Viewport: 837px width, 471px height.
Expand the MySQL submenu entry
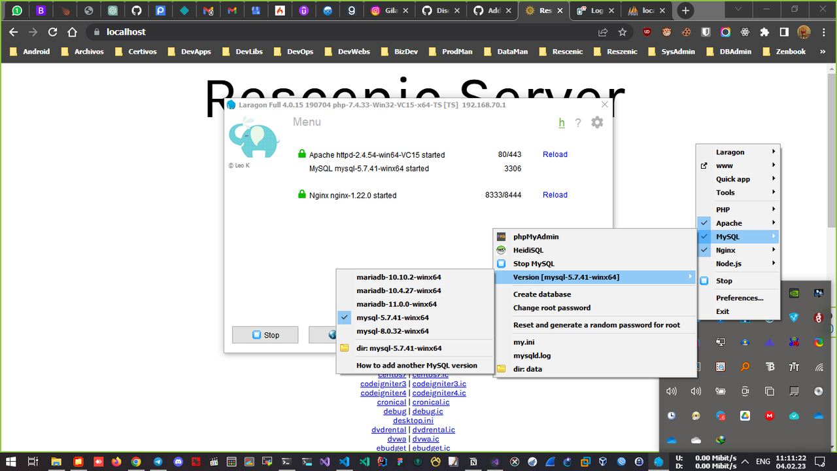pyautogui.click(x=738, y=237)
